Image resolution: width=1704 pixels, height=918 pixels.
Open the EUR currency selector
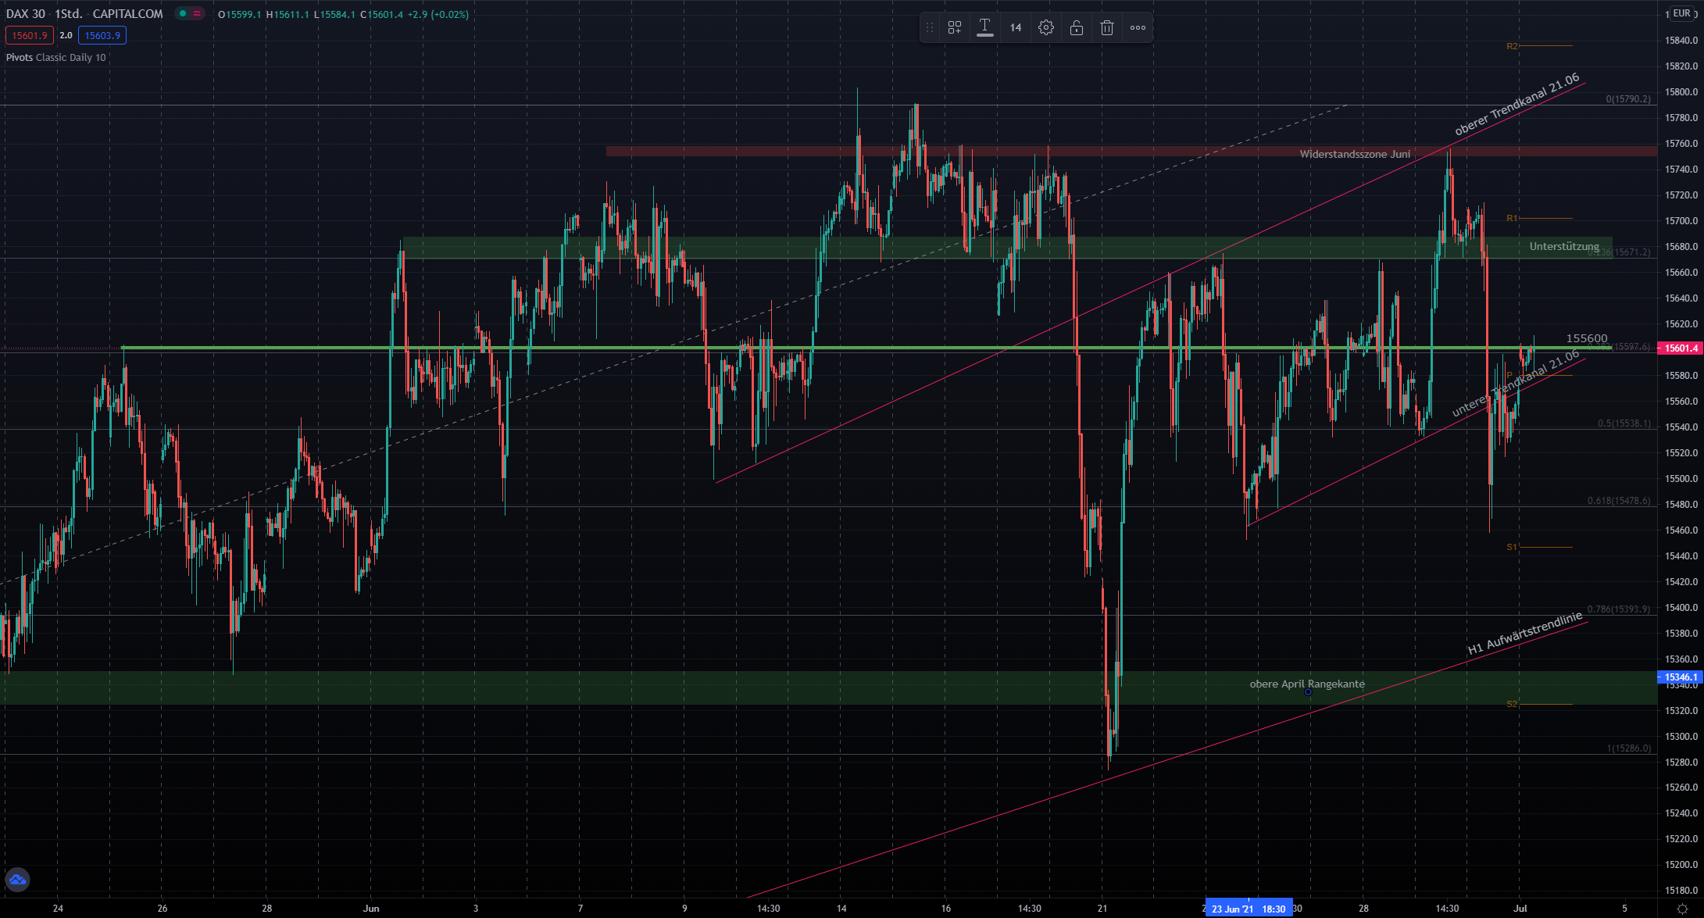(x=1681, y=13)
